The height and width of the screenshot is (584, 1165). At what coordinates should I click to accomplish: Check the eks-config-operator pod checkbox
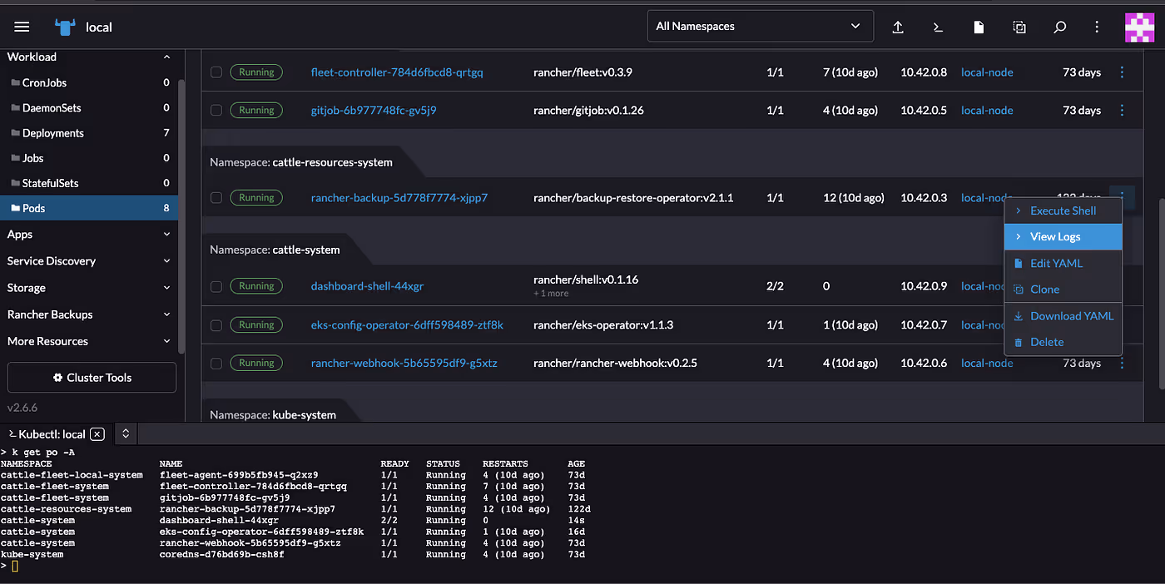coord(216,324)
